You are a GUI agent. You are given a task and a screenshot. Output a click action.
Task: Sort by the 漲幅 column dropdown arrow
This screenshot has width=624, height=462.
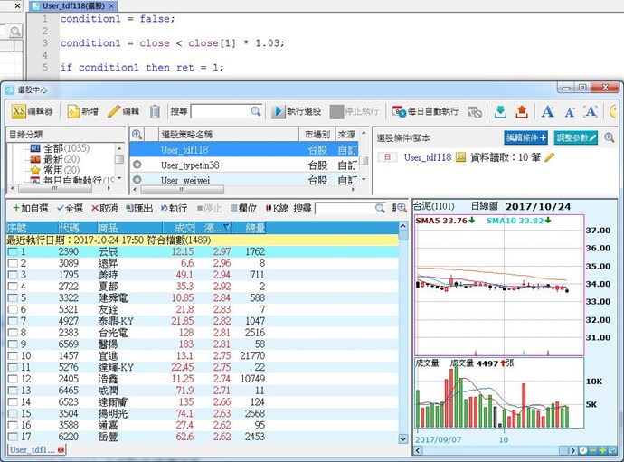pos(226,228)
